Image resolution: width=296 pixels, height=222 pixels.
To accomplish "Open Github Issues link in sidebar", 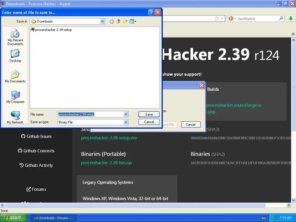I will (36, 136).
